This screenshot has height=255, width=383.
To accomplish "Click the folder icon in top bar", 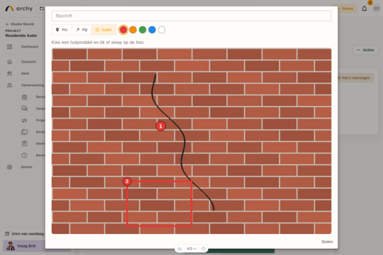I will 41,8.
